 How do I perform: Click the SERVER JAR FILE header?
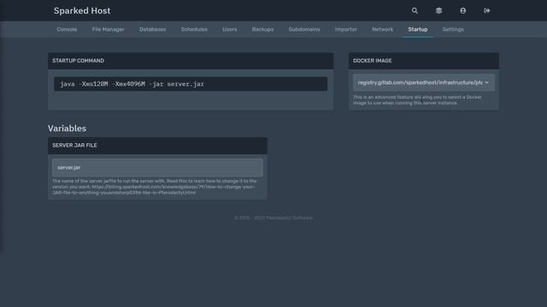click(x=74, y=146)
